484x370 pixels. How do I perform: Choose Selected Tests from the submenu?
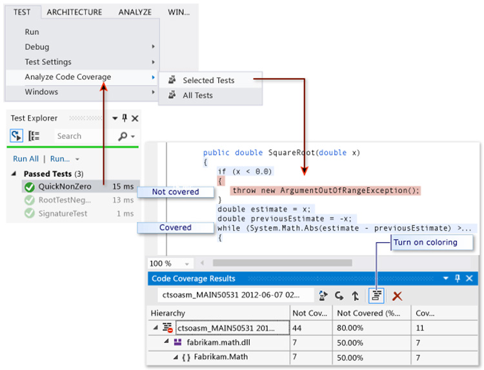click(208, 80)
